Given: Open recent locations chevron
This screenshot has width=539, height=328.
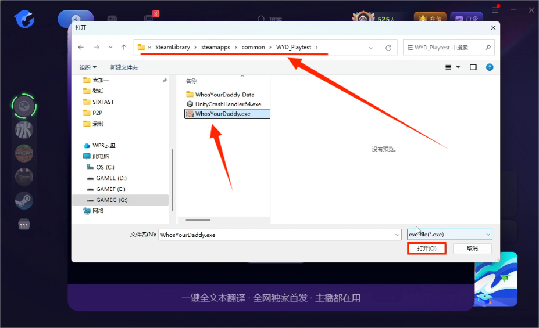Looking at the screenshot, I should click(110, 48).
